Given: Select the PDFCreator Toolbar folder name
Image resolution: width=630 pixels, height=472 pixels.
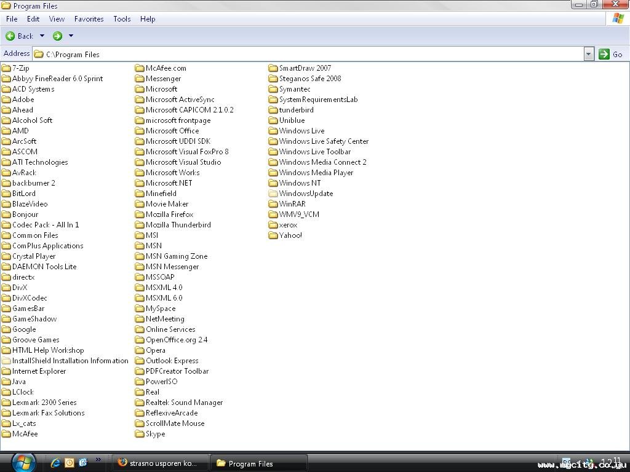Looking at the screenshot, I should 177,371.
